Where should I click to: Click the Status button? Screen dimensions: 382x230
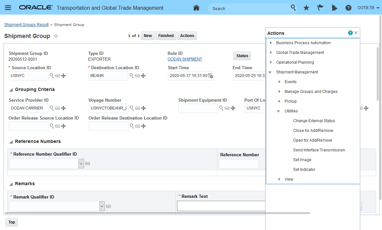(242, 56)
